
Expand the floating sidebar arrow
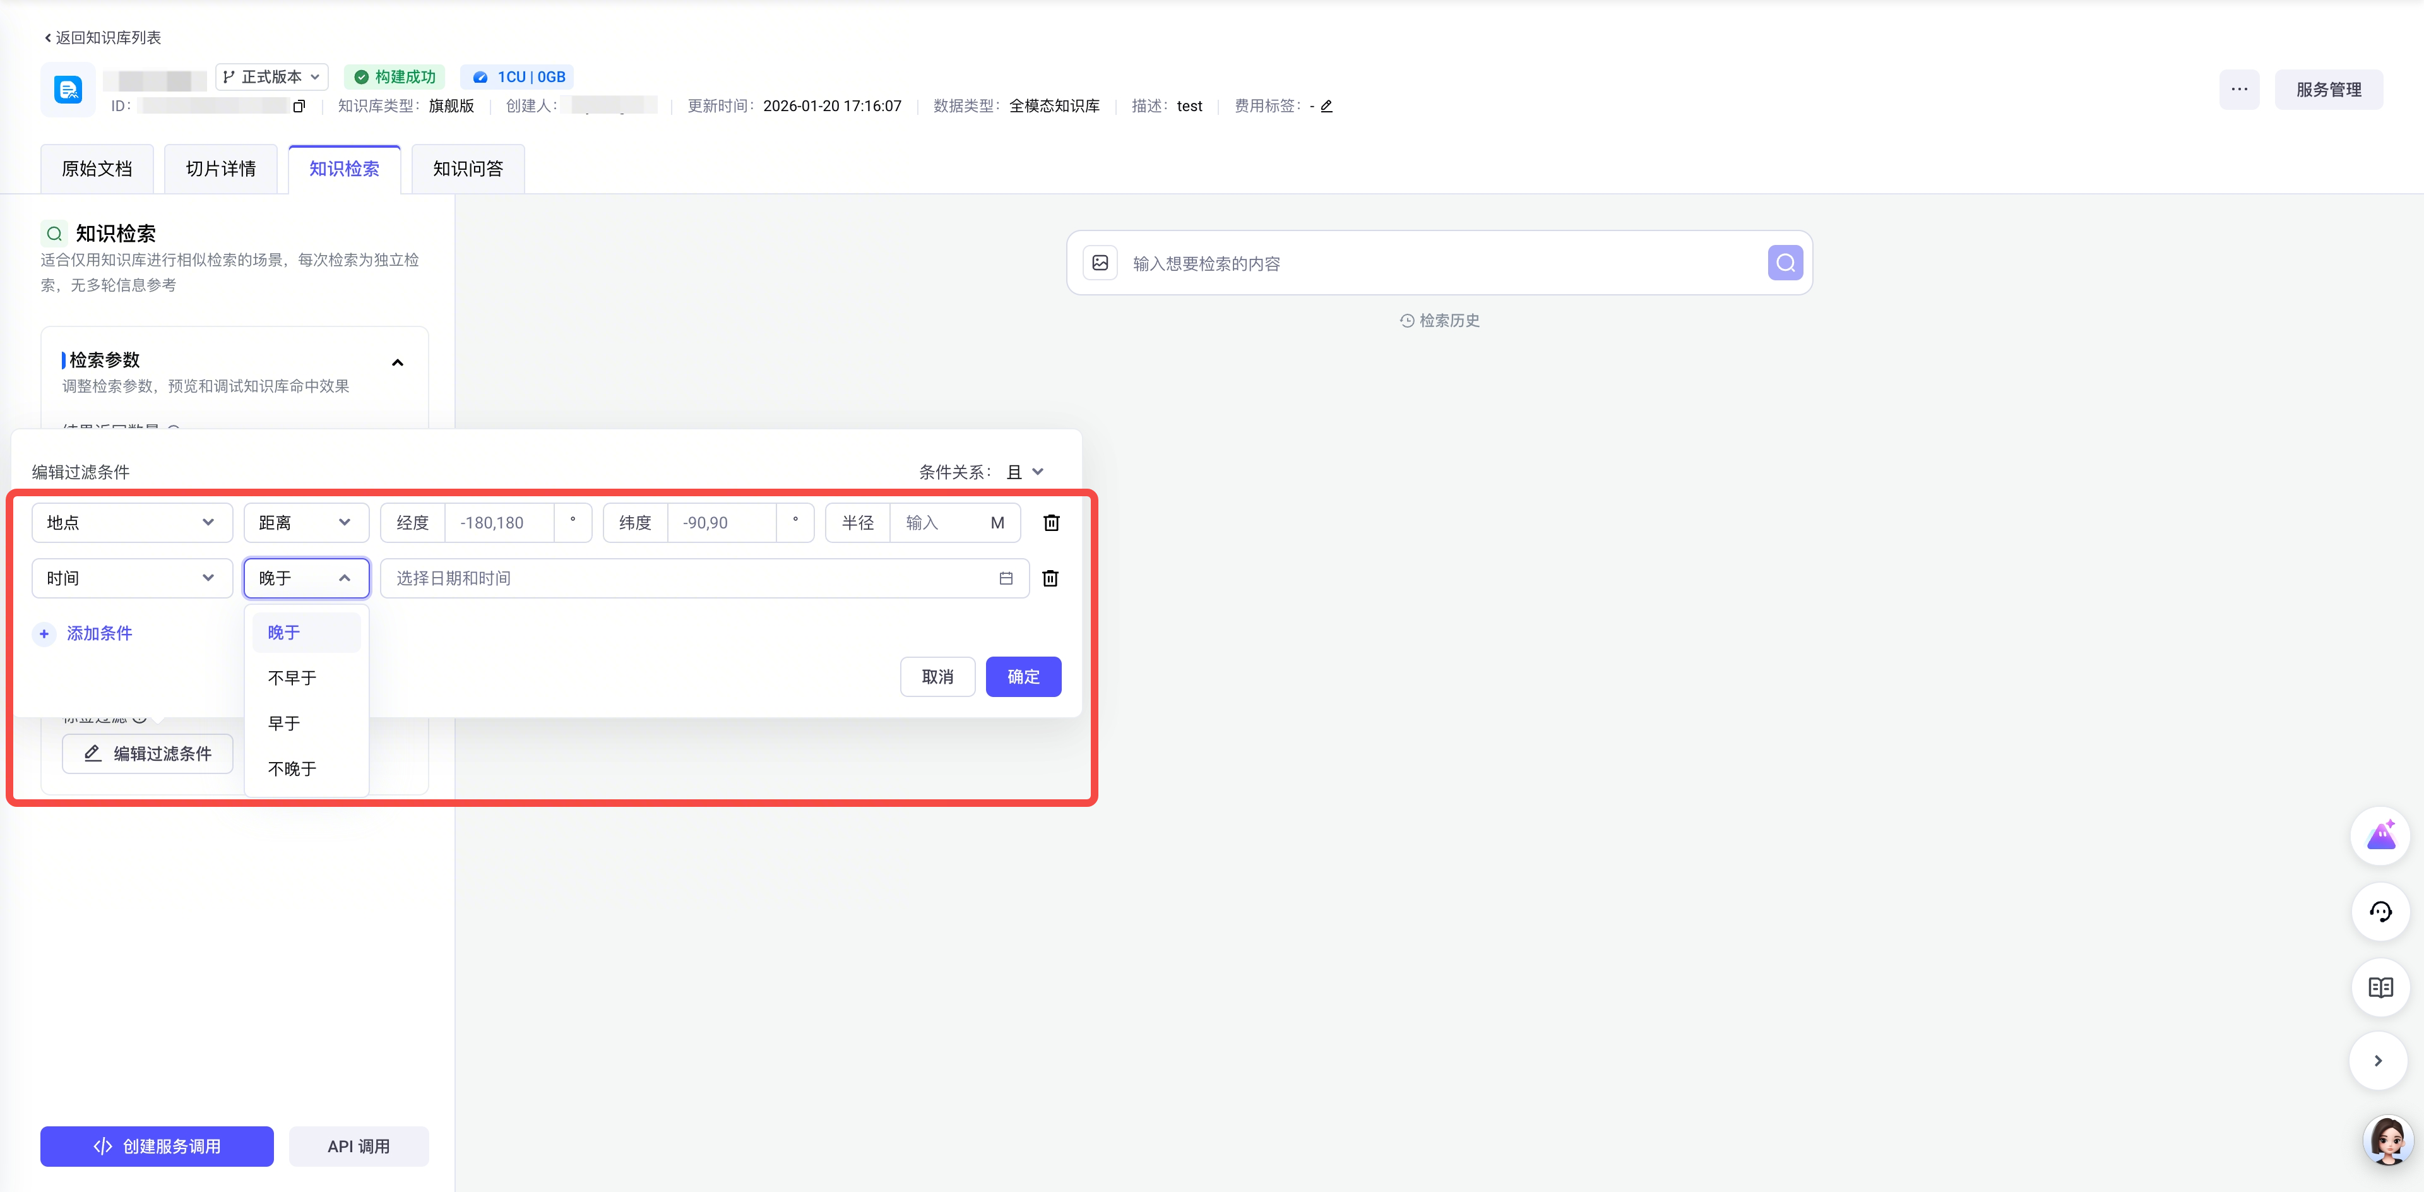tap(2378, 1061)
